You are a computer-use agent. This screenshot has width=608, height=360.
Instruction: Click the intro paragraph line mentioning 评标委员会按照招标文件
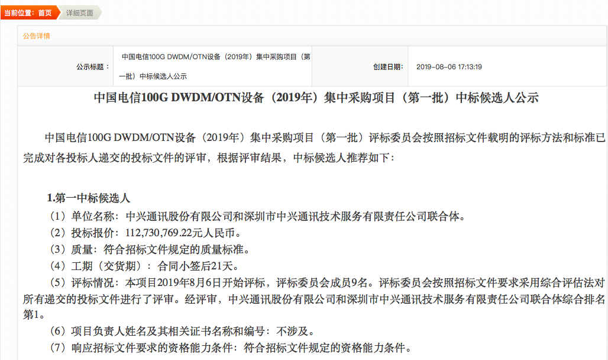(325, 137)
